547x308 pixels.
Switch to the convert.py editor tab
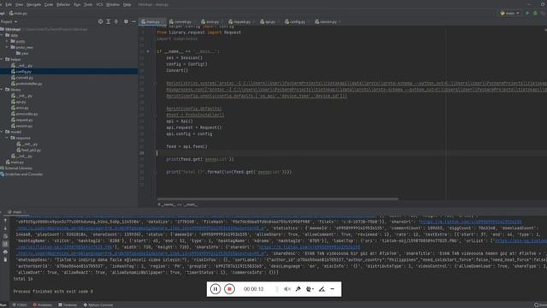click(x=181, y=21)
